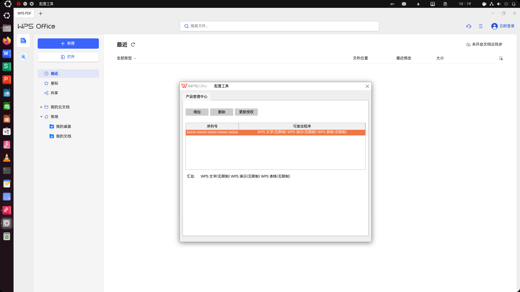Open WPS Spreadsheets from the dock
Viewport: 520px width, 292px height.
(x=7, y=67)
